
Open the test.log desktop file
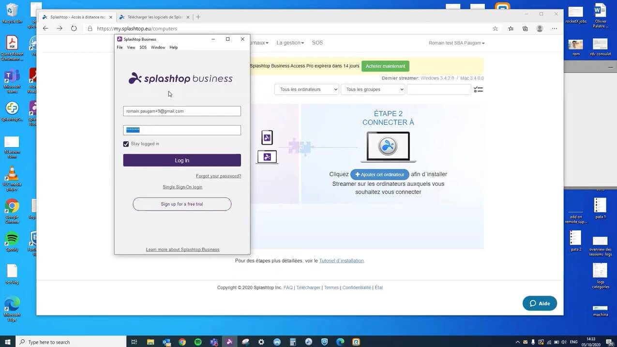[x=12, y=274]
